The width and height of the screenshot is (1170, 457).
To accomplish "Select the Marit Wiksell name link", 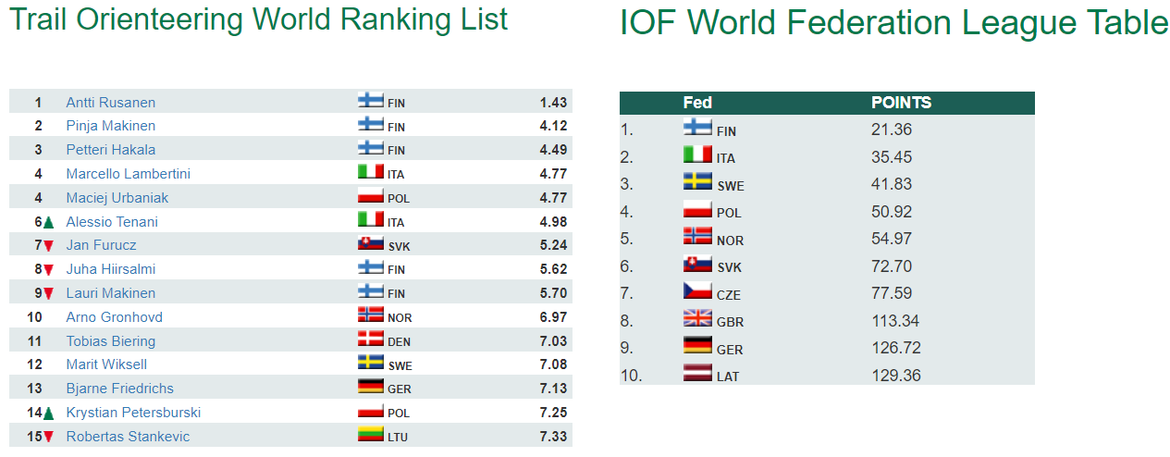I will 106,364.
